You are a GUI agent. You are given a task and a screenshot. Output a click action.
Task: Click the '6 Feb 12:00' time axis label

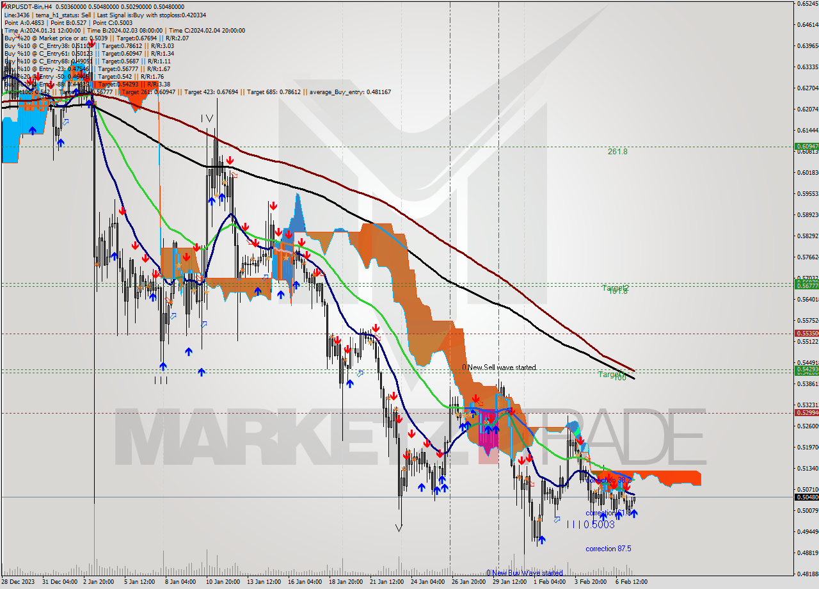(x=633, y=582)
